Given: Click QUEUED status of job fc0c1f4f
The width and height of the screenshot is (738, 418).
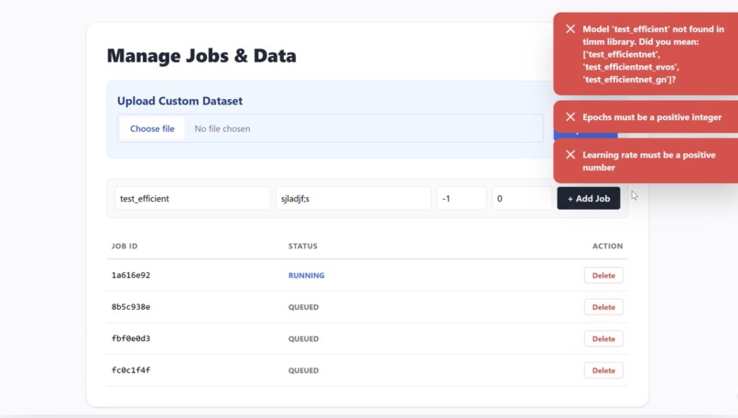Looking at the screenshot, I should click(x=304, y=370).
